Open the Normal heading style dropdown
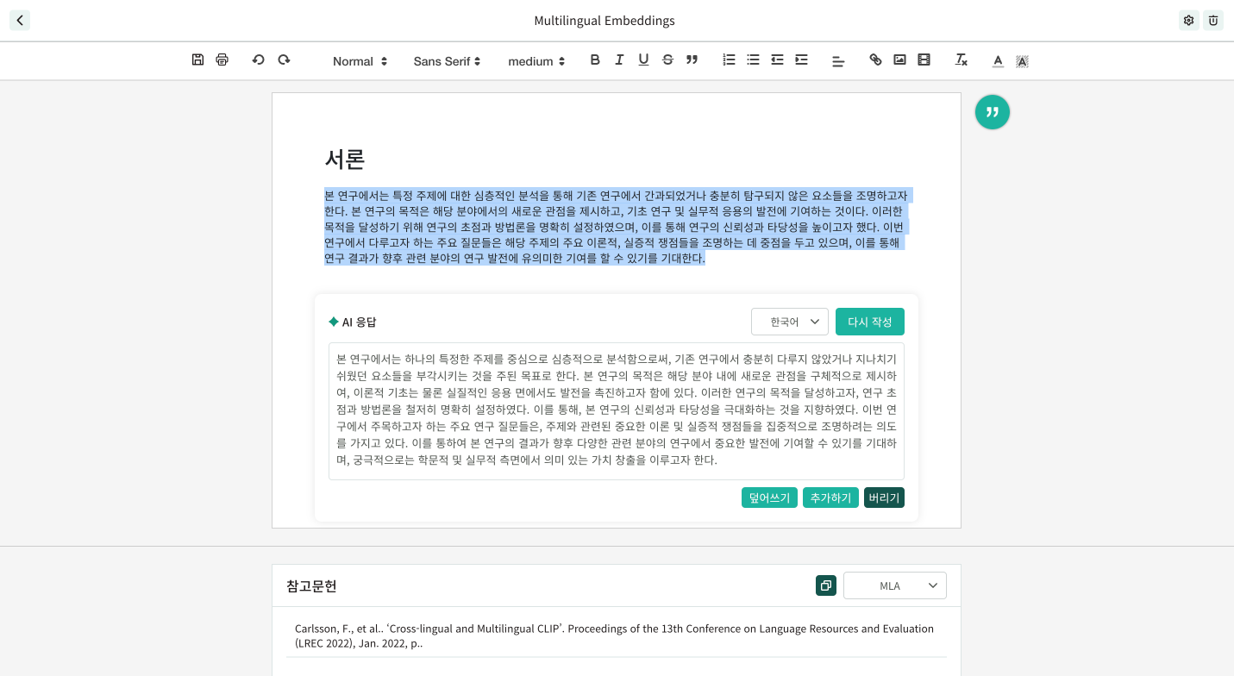Image resolution: width=1234 pixels, height=676 pixels. 360,61
